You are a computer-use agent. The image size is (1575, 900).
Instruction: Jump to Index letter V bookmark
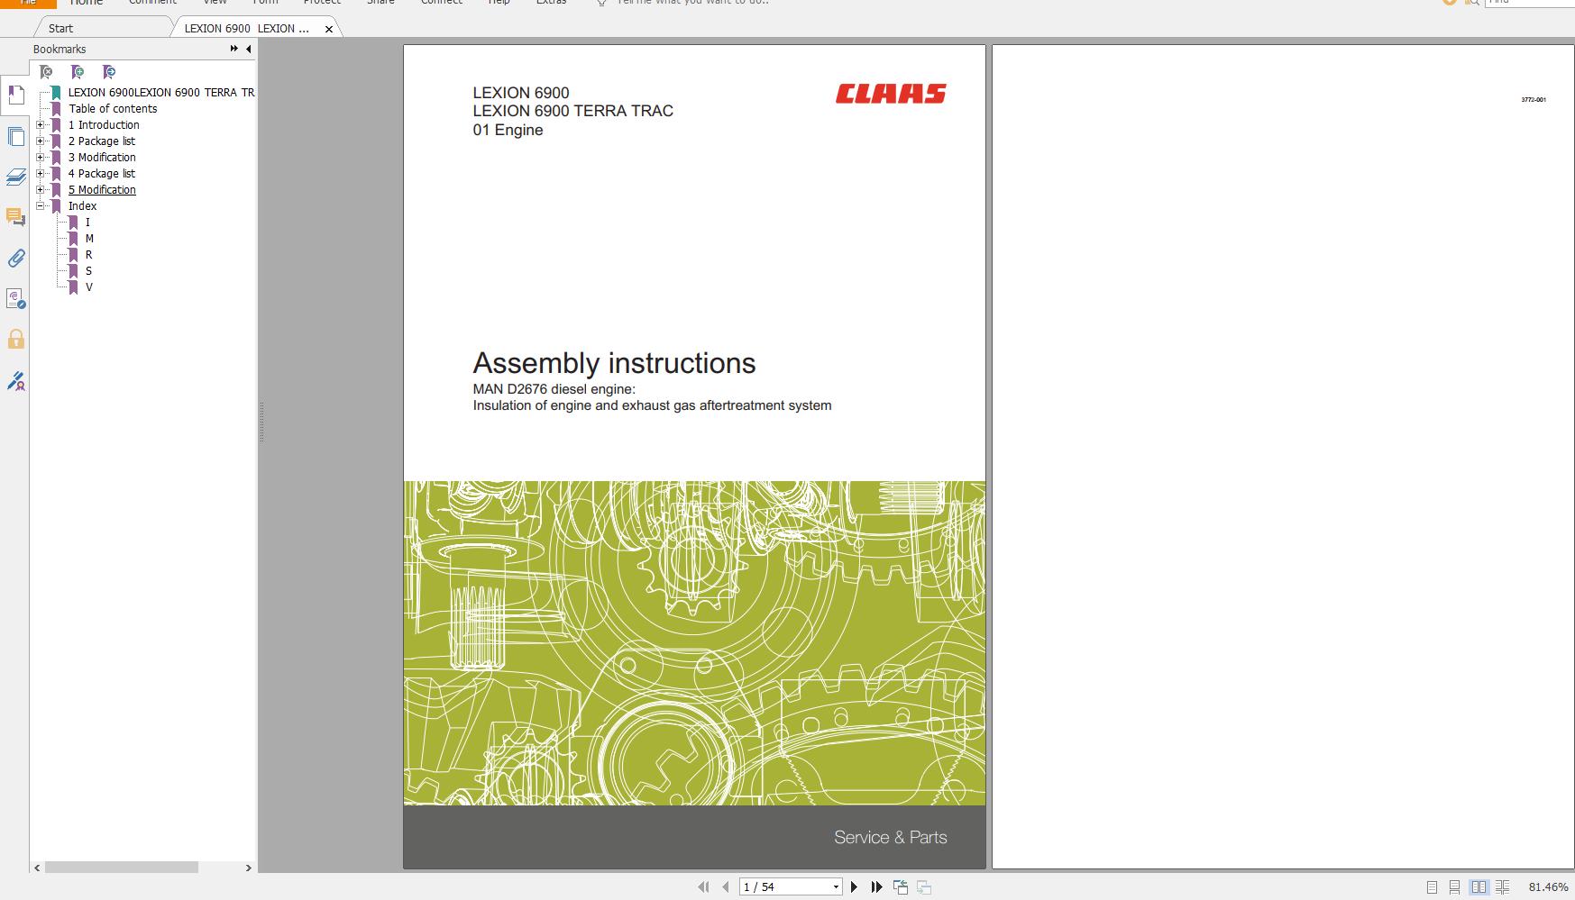pyautogui.click(x=88, y=287)
